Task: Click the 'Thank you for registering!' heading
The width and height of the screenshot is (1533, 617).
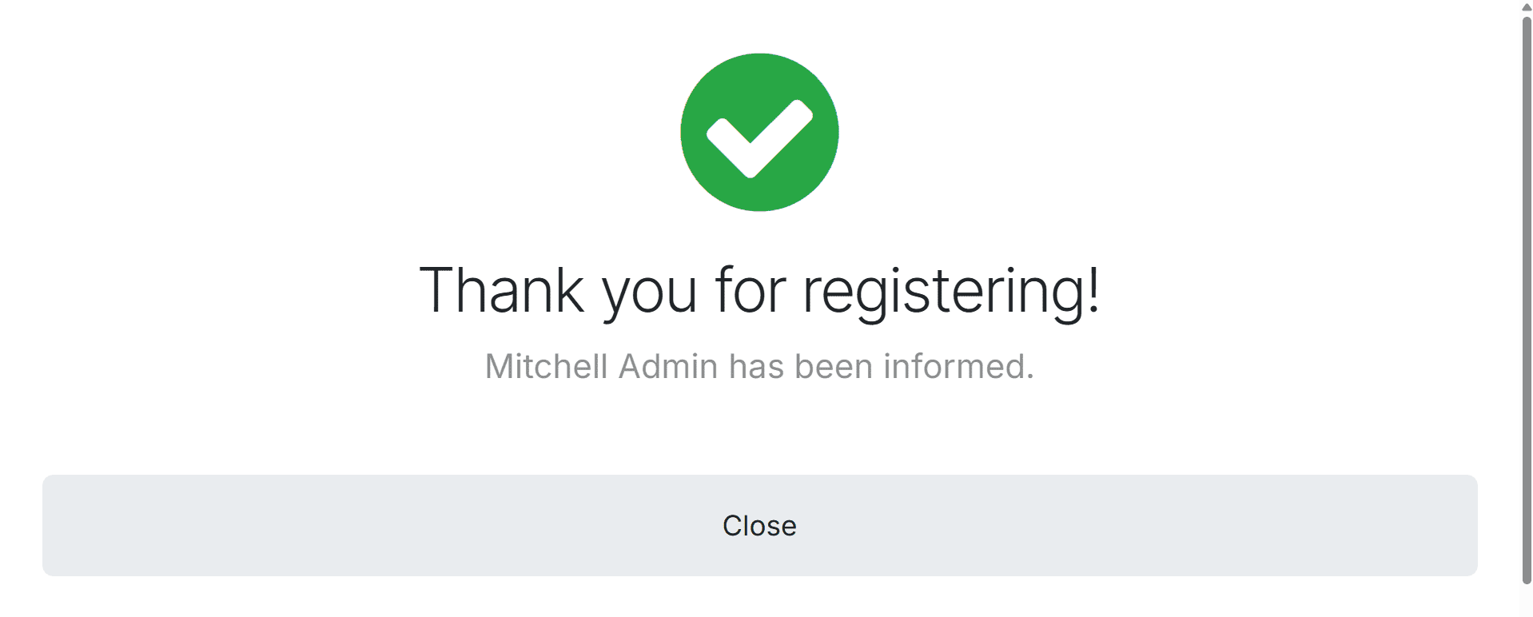Action: [x=759, y=291]
